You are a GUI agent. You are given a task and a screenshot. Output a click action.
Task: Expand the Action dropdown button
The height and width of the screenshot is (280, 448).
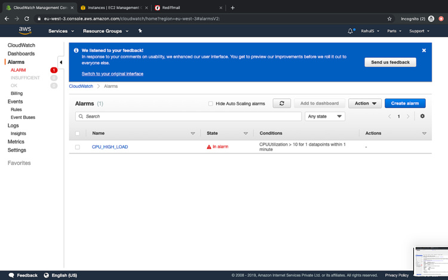pos(364,103)
